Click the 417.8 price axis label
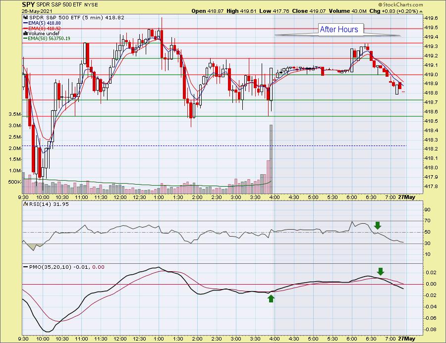446x343 pixels. pos(431,186)
